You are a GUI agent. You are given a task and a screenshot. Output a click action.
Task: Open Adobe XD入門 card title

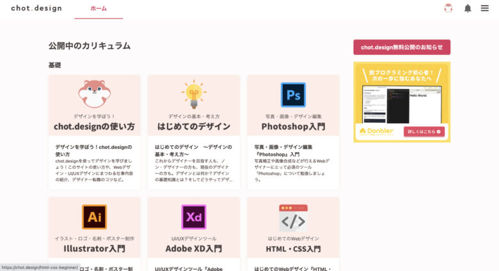pos(194,249)
